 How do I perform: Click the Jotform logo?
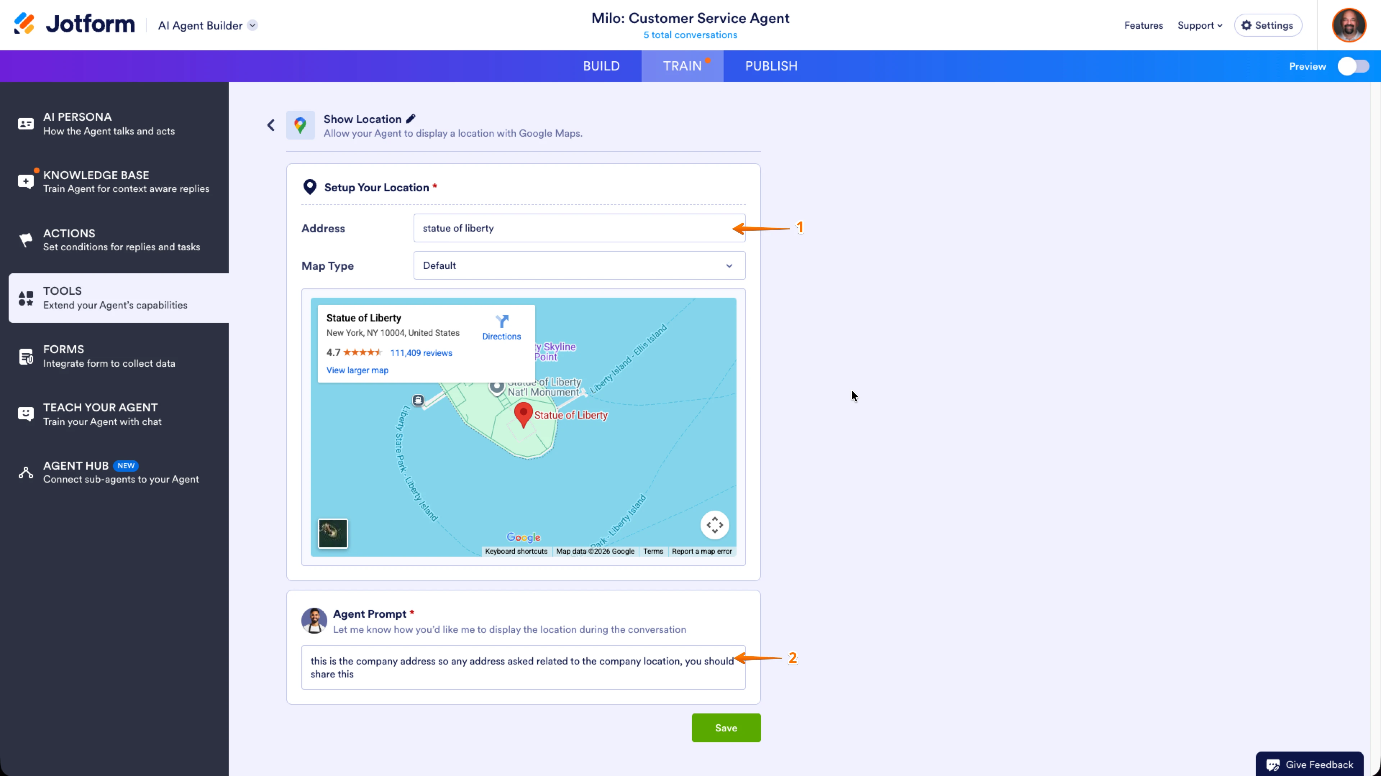pos(74,24)
